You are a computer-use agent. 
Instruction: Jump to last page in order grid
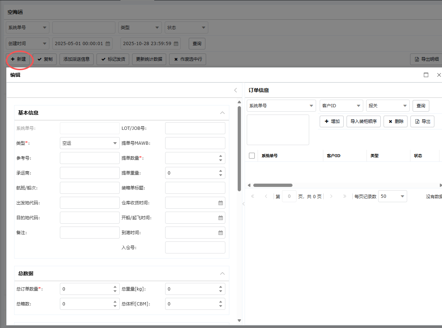click(344, 196)
